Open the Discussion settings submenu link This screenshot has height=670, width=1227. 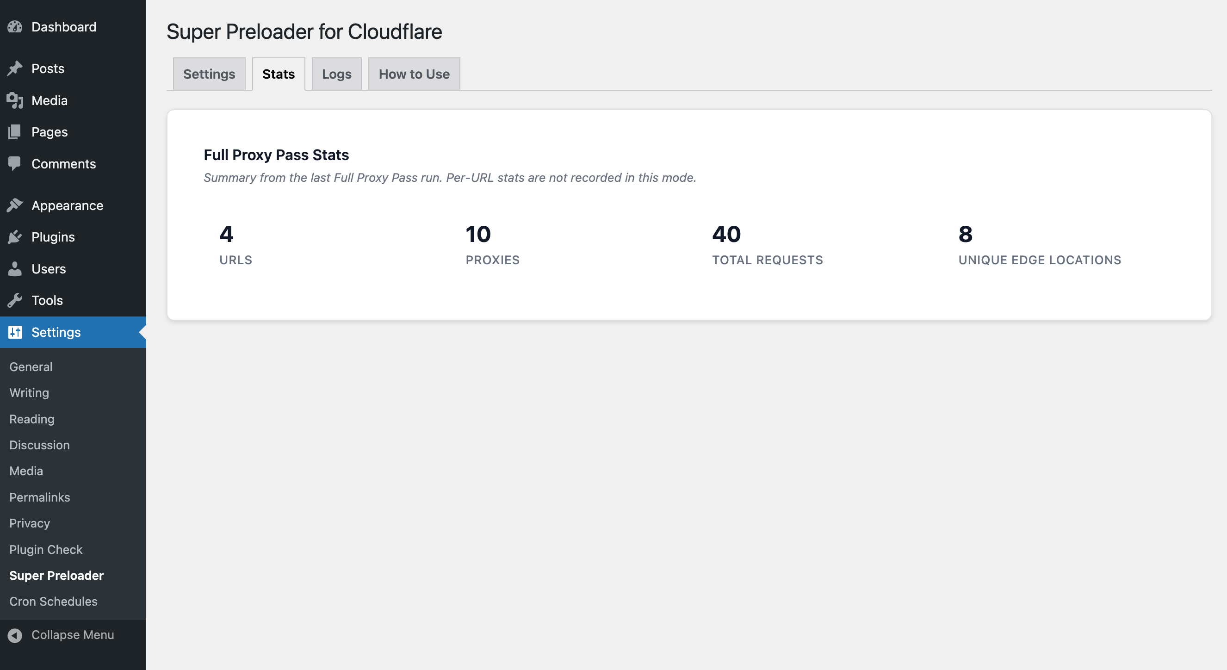pos(39,445)
